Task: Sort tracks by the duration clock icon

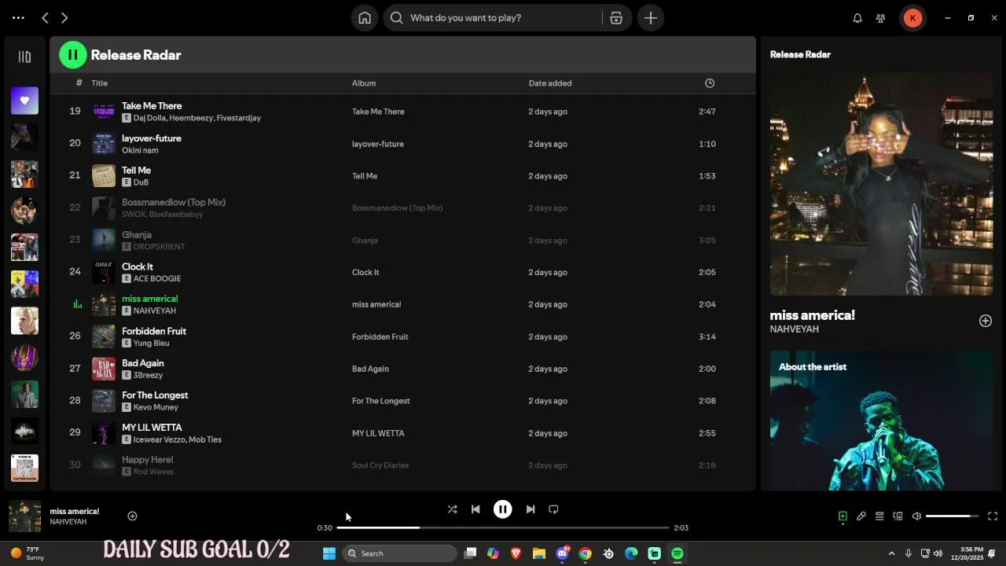Action: tap(710, 83)
